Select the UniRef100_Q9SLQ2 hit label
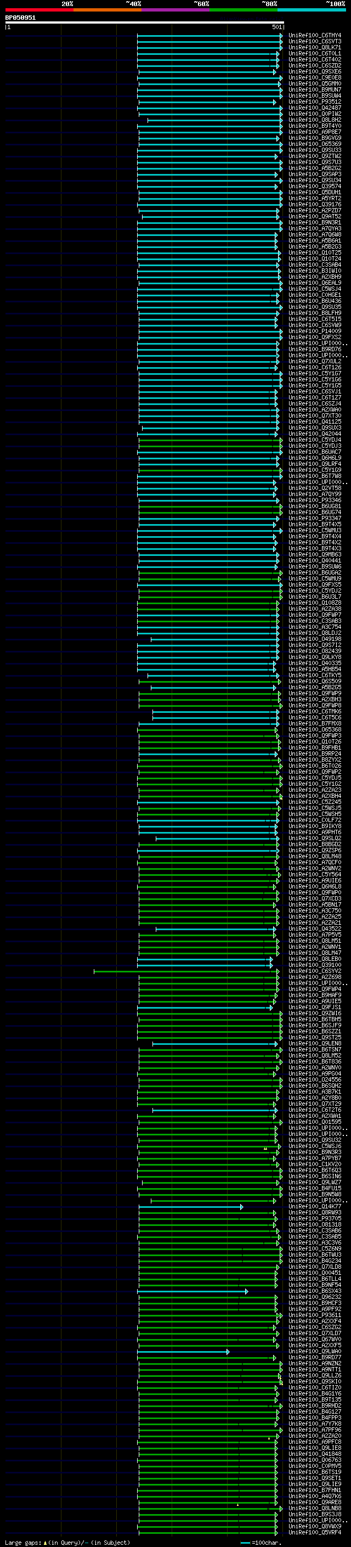Image resolution: width=351 pixels, height=1547 pixels. pyautogui.click(x=314, y=839)
